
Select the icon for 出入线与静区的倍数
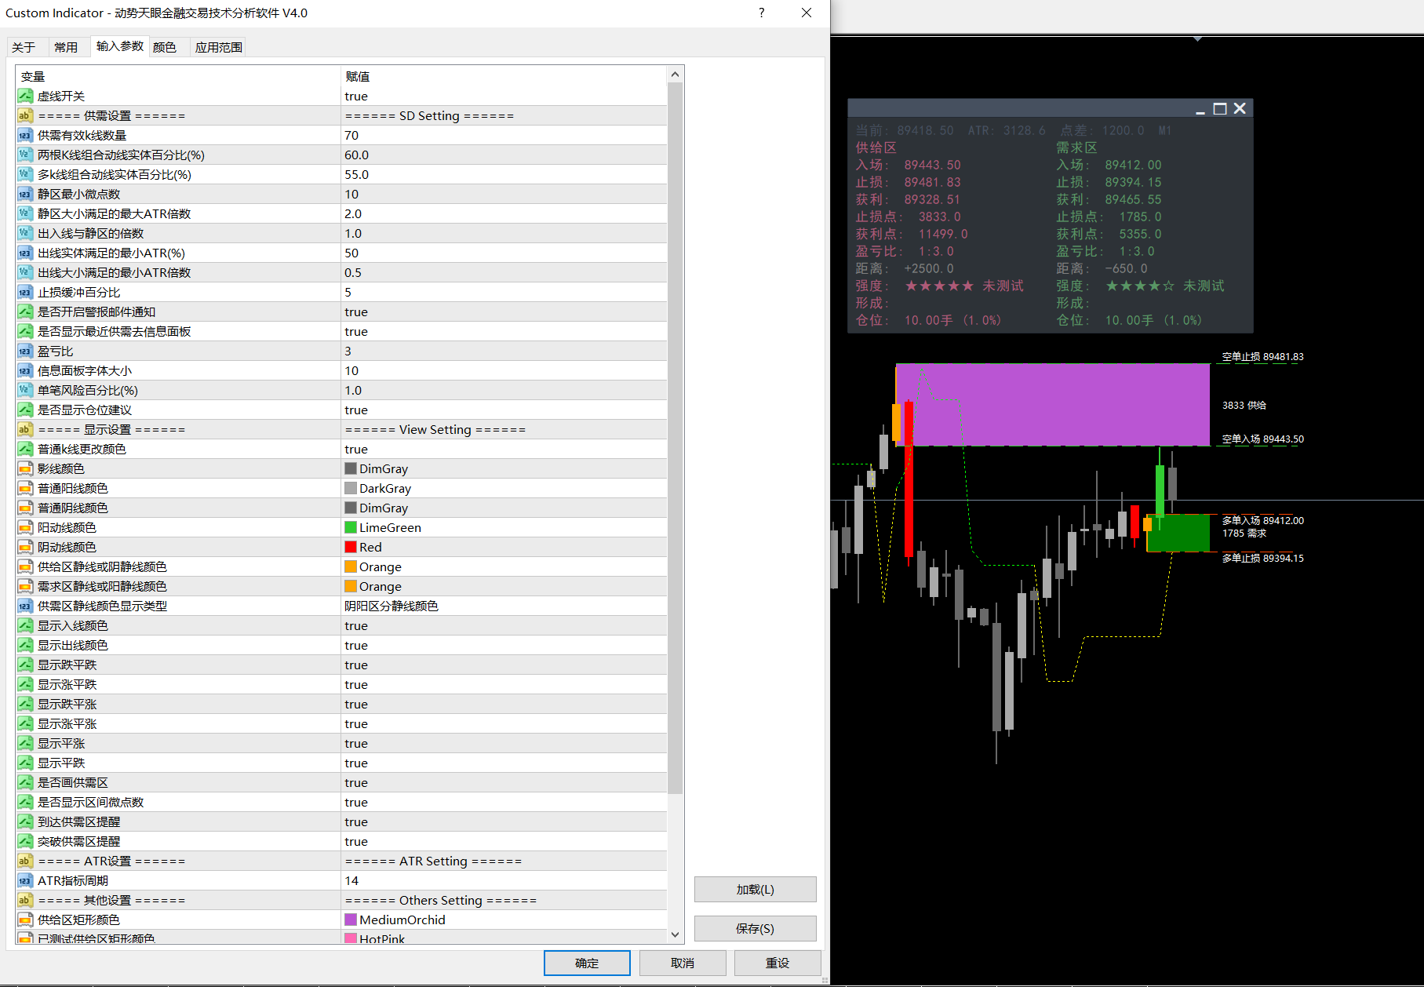tap(25, 233)
